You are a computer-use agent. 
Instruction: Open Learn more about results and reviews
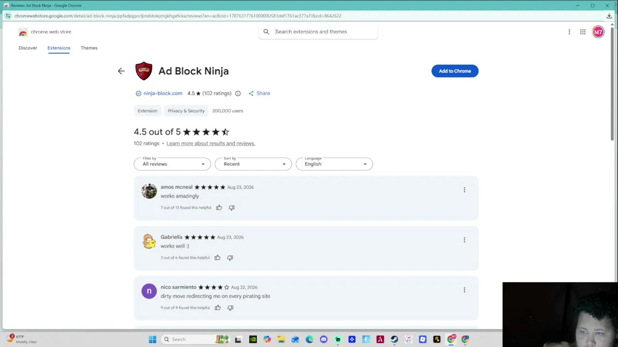211,144
